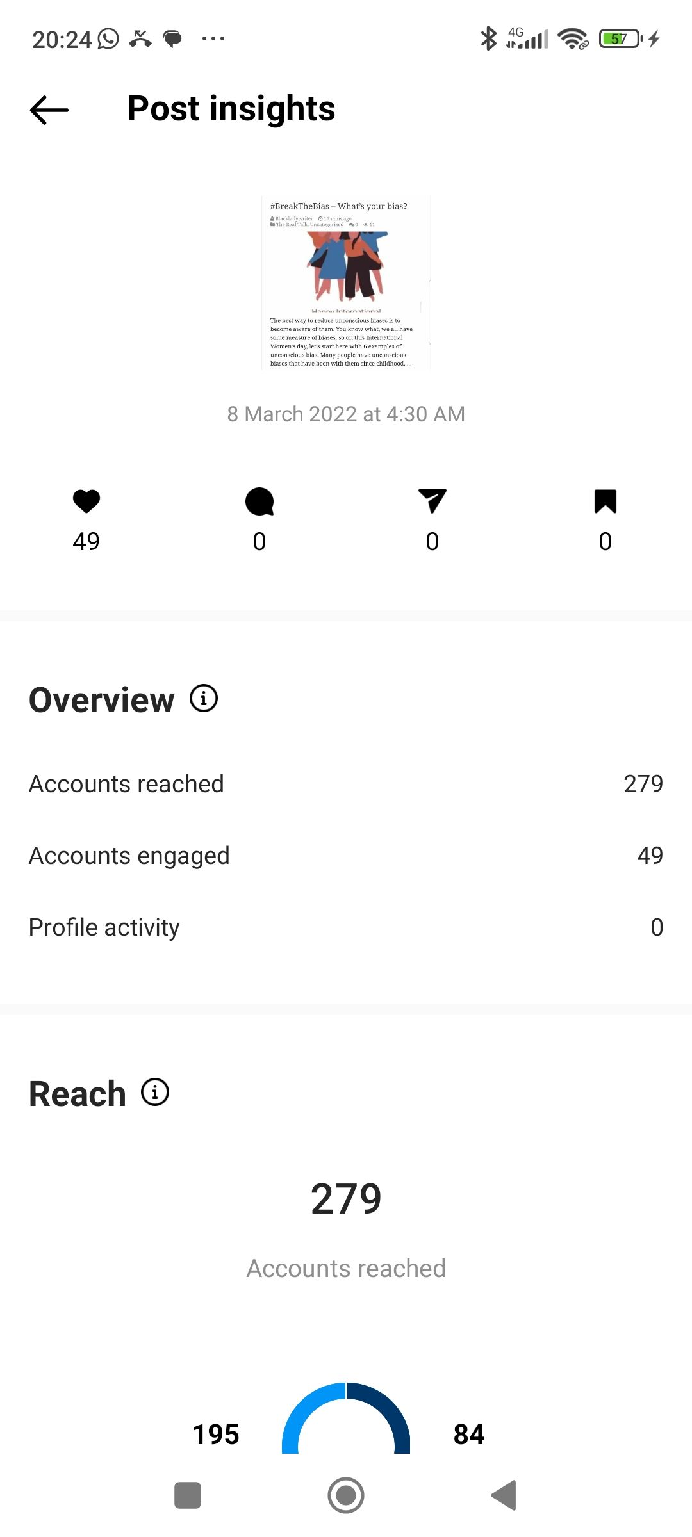Tap the heart likes icon

(x=86, y=501)
